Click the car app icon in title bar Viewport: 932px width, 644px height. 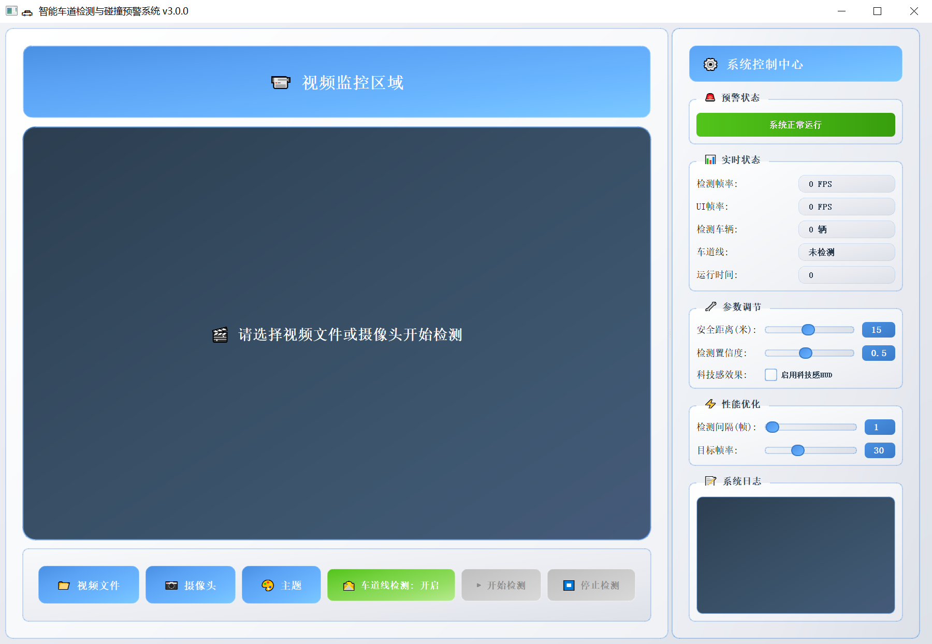point(27,12)
